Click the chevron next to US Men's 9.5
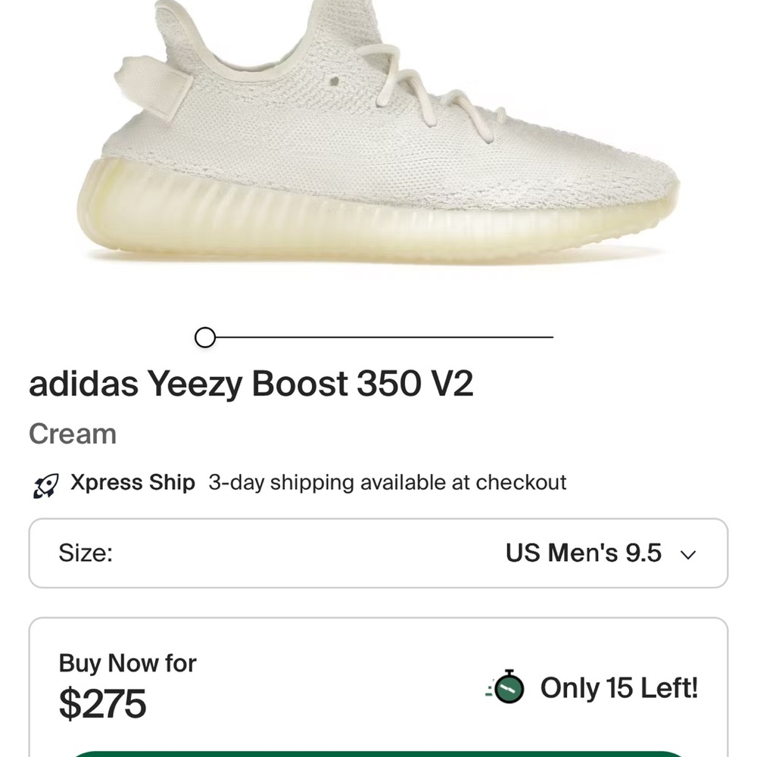Image resolution: width=757 pixels, height=757 pixels. [x=687, y=554]
